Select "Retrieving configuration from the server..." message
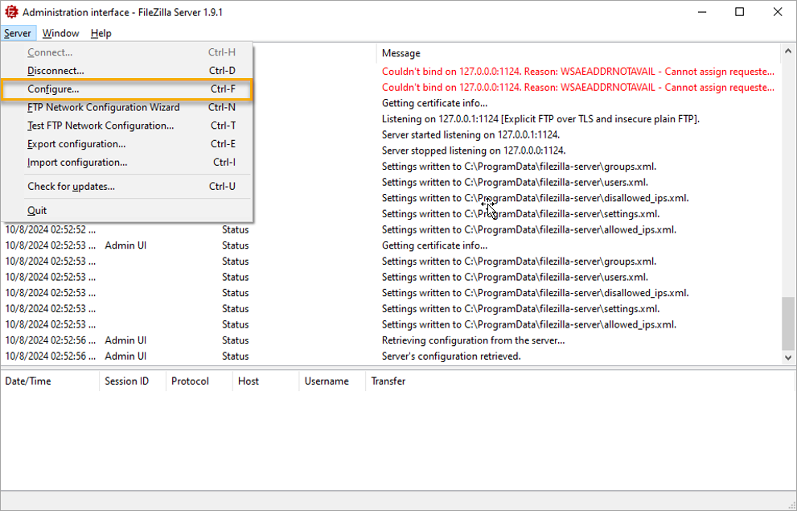 473,340
